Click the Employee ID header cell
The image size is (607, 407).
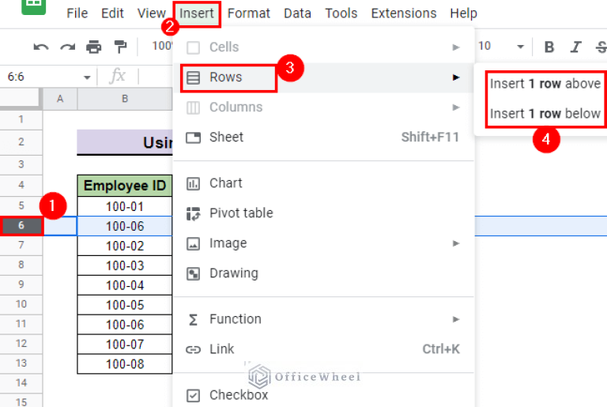[x=125, y=187]
